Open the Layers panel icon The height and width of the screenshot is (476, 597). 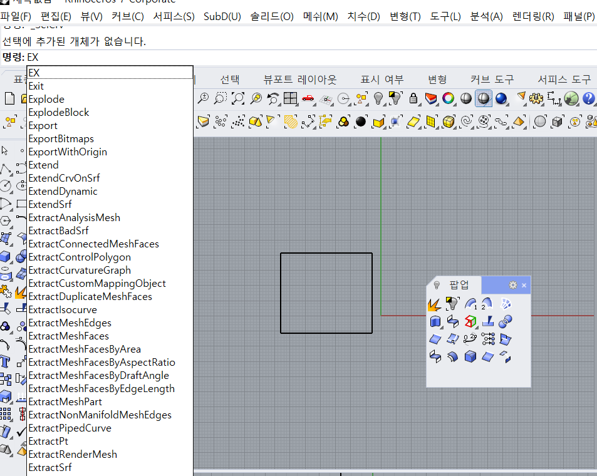(x=431, y=98)
